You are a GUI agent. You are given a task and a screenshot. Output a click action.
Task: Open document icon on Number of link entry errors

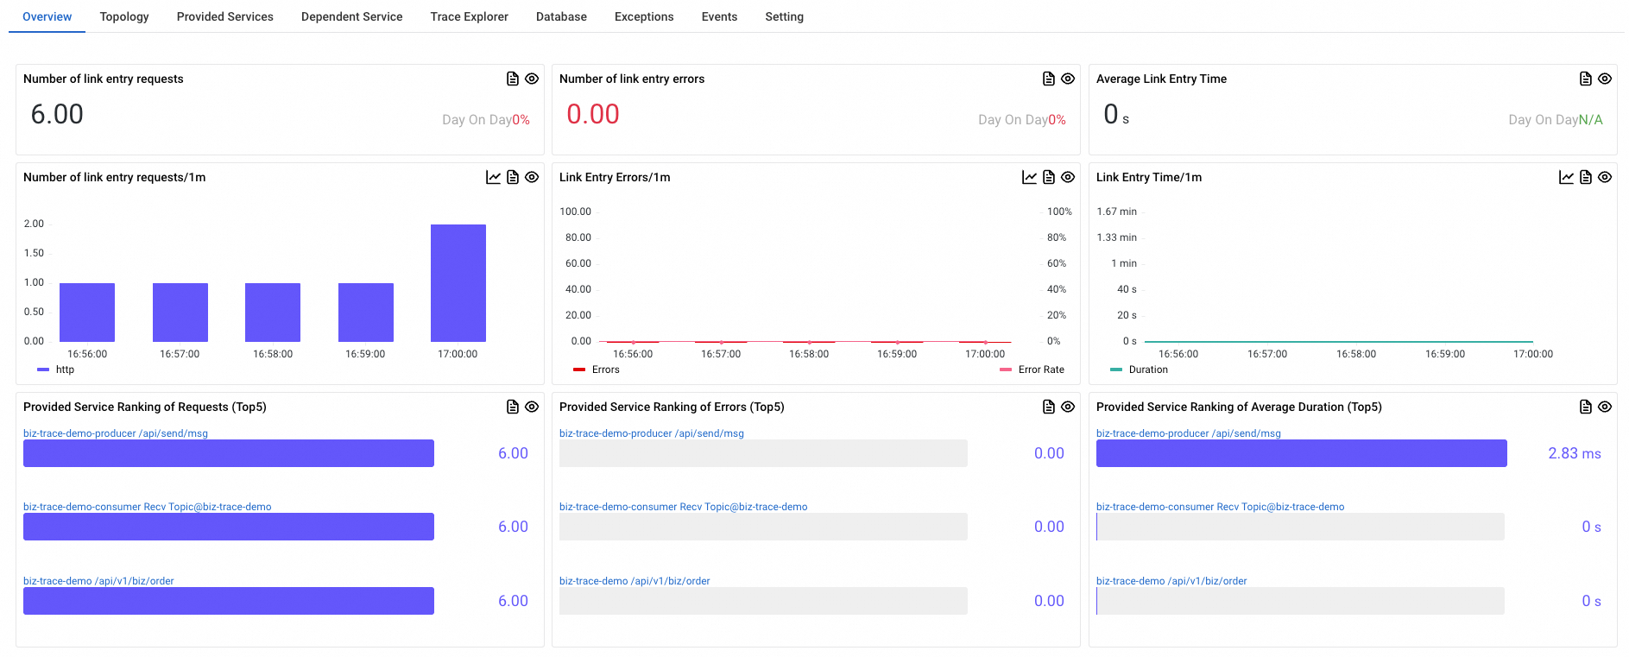coord(1049,79)
